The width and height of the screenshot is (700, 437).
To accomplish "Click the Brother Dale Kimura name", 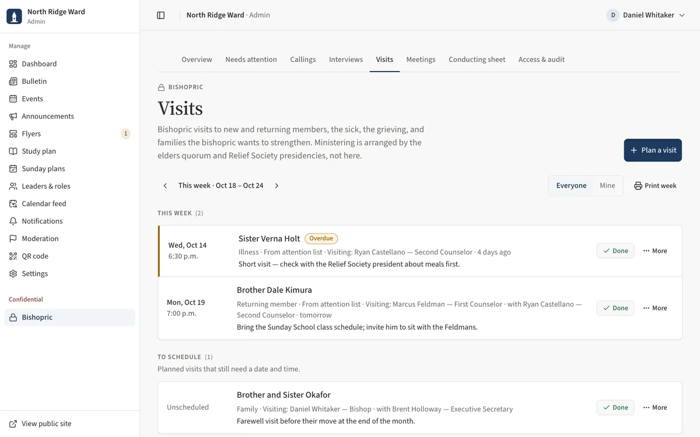I will pos(274,290).
